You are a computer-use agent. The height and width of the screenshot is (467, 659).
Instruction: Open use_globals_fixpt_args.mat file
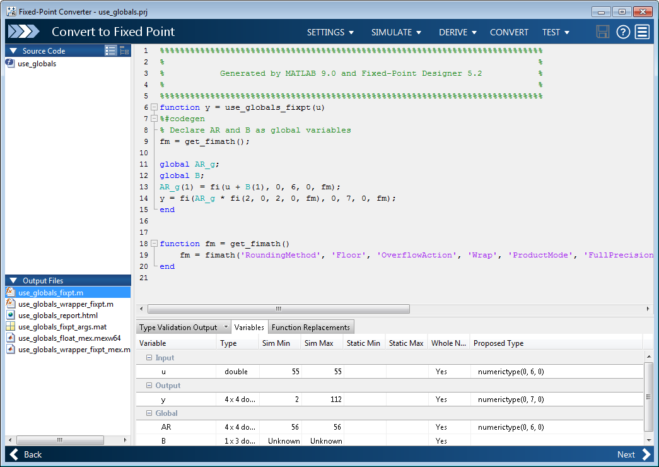pyautogui.click(x=62, y=326)
